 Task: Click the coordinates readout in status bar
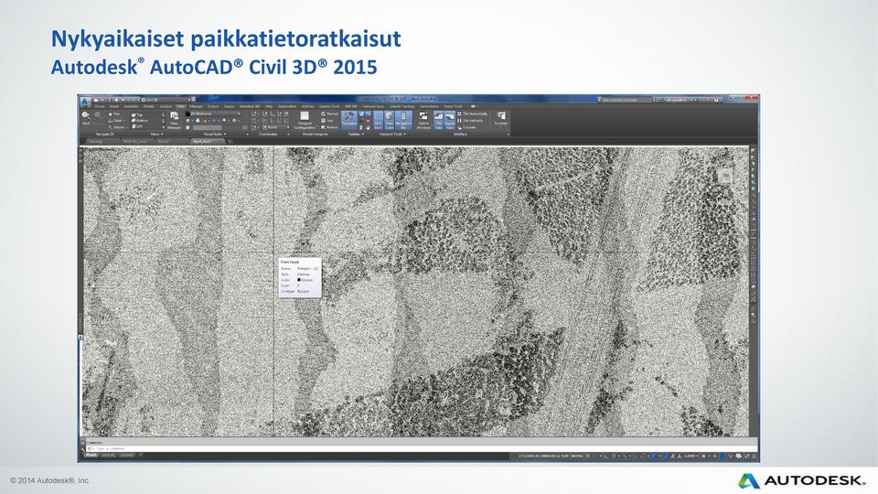pyautogui.click(x=543, y=456)
